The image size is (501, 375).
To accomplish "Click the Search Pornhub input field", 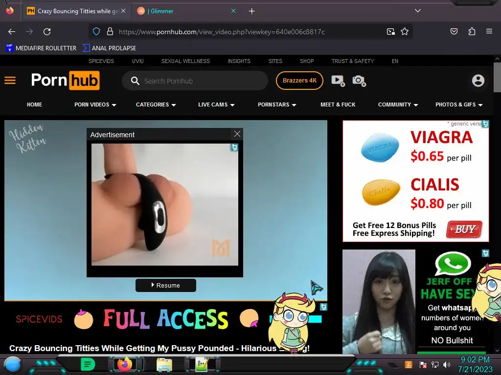I will 195,81.
